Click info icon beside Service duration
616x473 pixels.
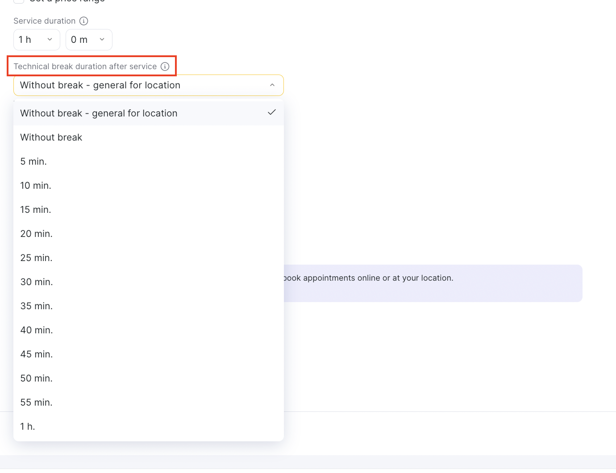(x=83, y=21)
